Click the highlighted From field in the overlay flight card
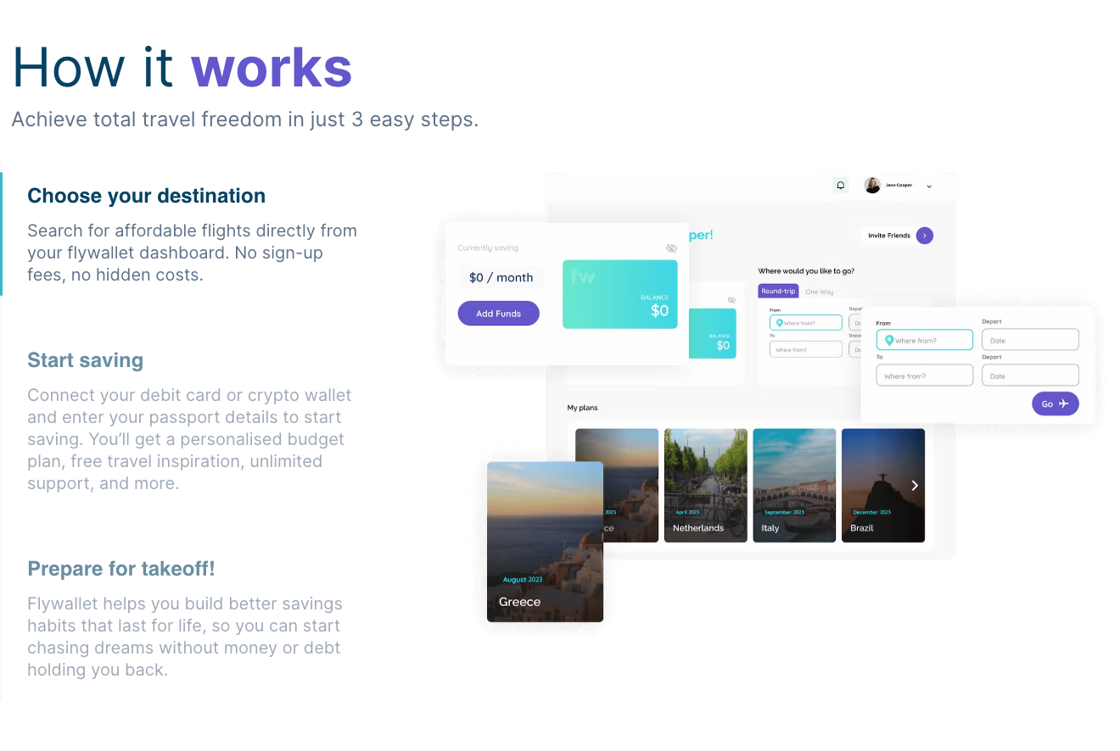This screenshot has width=1120, height=751. pos(925,340)
